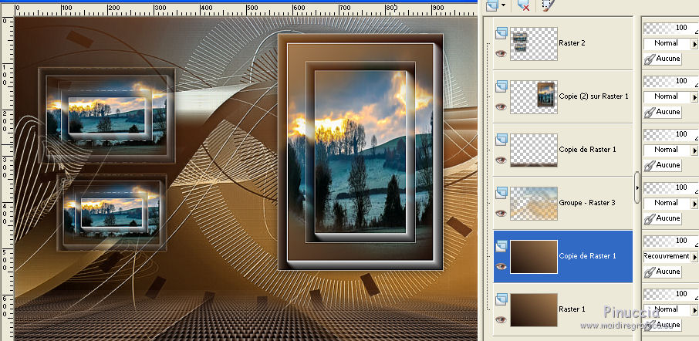Screen dimensions: 699x341
Task: Click layer type icon of unselected Copie de Raster 1
Action: coord(501,140)
